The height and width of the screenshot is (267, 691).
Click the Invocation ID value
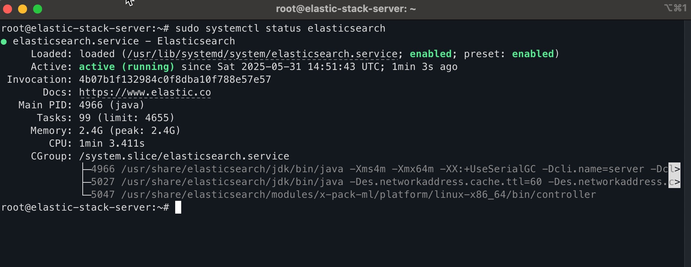click(x=174, y=79)
